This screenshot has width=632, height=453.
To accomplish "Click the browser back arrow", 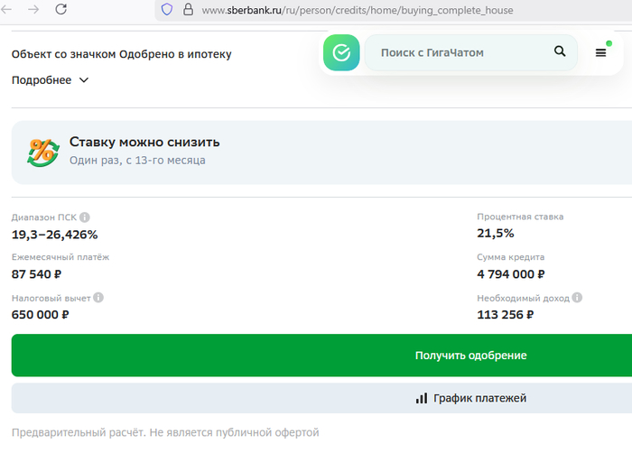I will click(x=11, y=10).
